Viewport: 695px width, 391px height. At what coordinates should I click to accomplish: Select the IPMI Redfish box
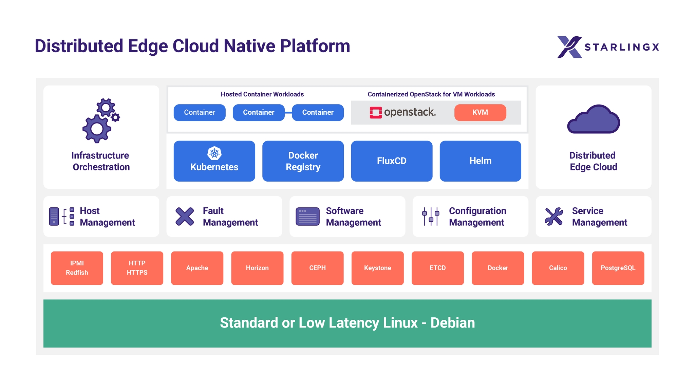tap(77, 268)
